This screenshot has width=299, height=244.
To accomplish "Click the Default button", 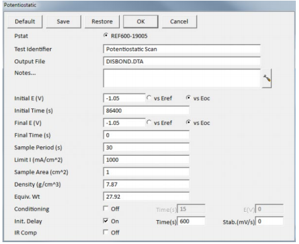I will tap(25, 21).
